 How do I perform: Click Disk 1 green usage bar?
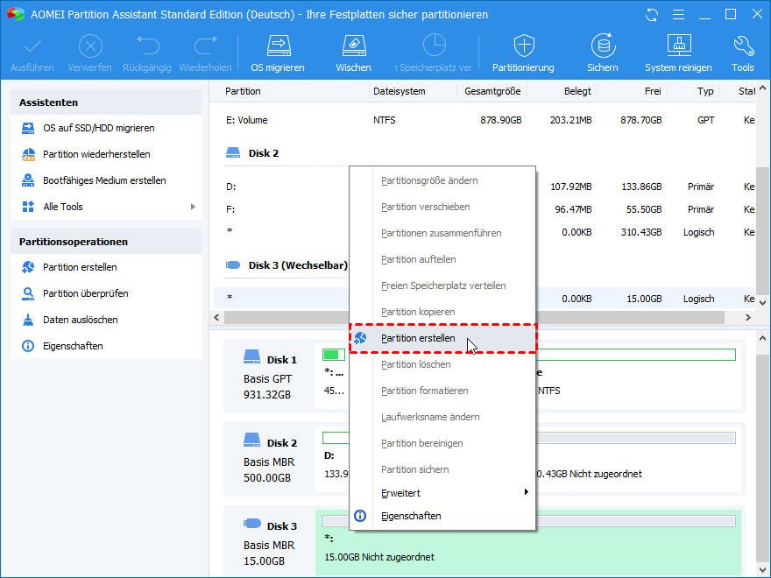pos(334,355)
